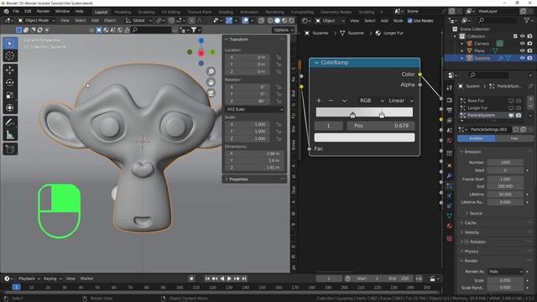Select rendered viewport shading mode
The width and height of the screenshot is (537, 302).
click(291, 20)
